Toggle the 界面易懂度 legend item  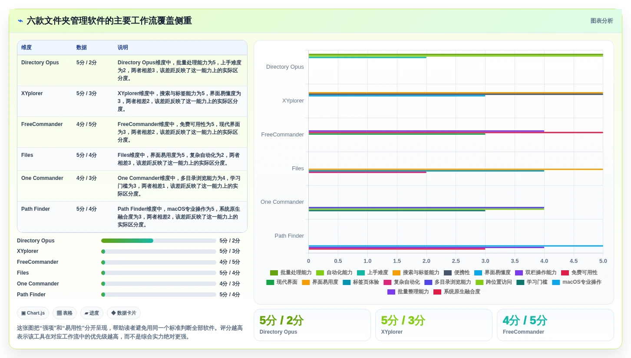point(492,273)
